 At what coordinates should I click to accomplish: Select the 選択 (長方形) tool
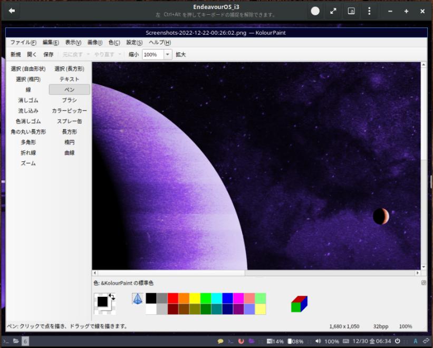point(69,69)
